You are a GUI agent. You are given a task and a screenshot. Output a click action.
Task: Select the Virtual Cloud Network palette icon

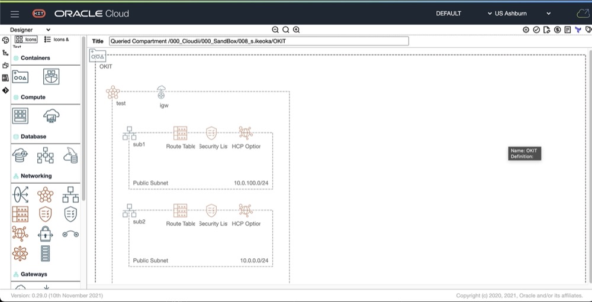coord(46,194)
